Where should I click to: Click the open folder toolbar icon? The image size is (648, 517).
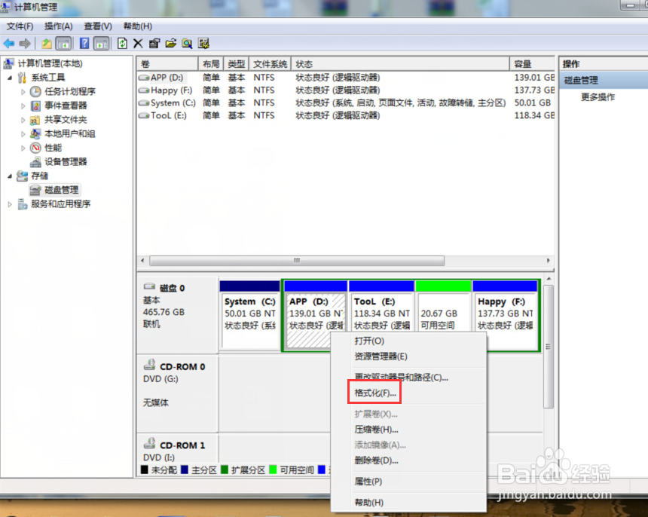(x=170, y=43)
